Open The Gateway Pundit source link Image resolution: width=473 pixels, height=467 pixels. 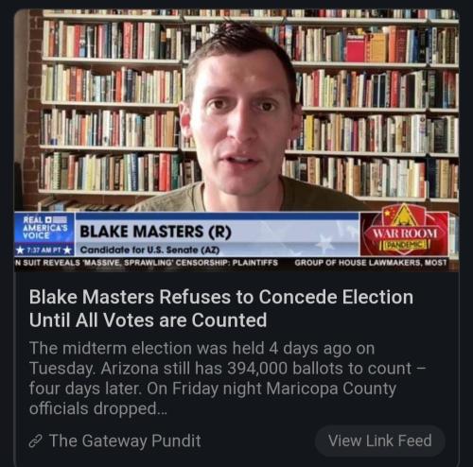pyautogui.click(x=125, y=441)
